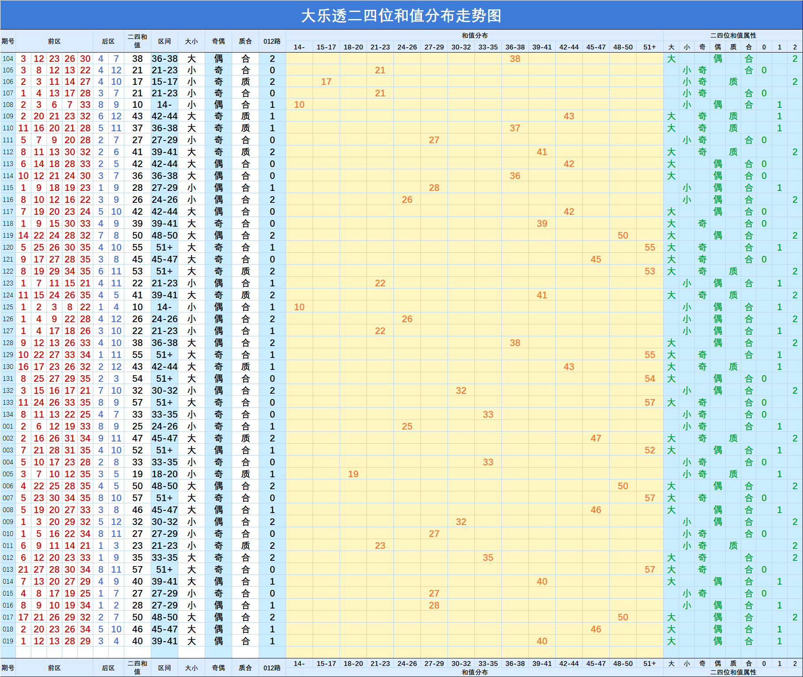Click the top 大小 column header
The image size is (803, 677).
[x=191, y=41]
